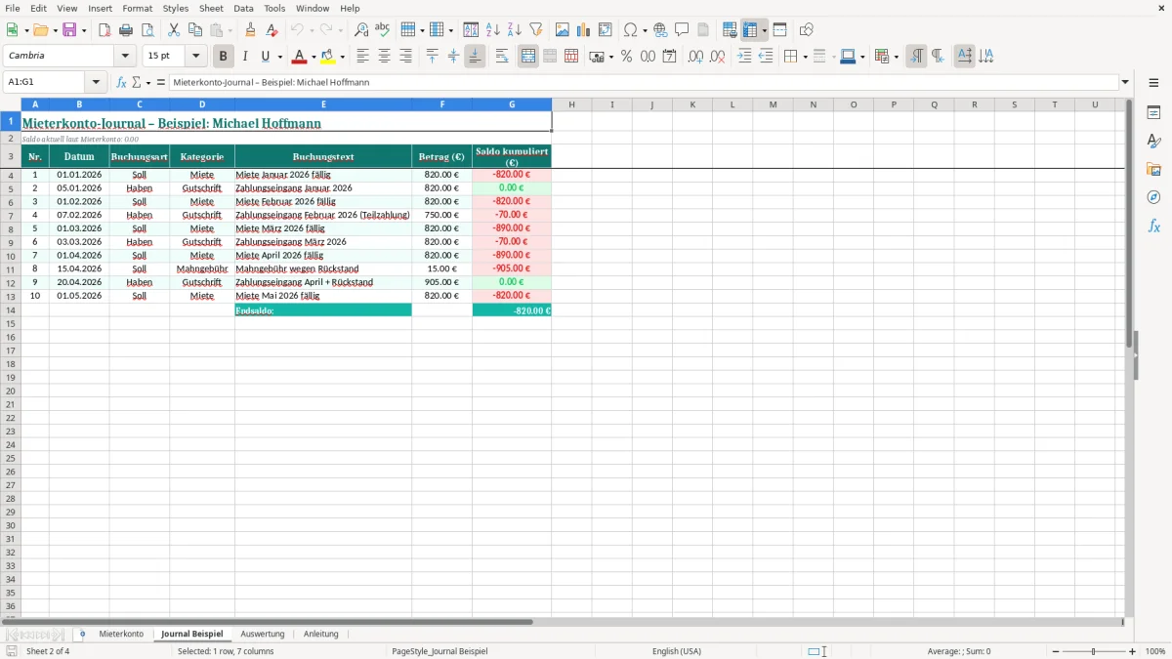Open the Borders dropdown arrow

click(804, 57)
